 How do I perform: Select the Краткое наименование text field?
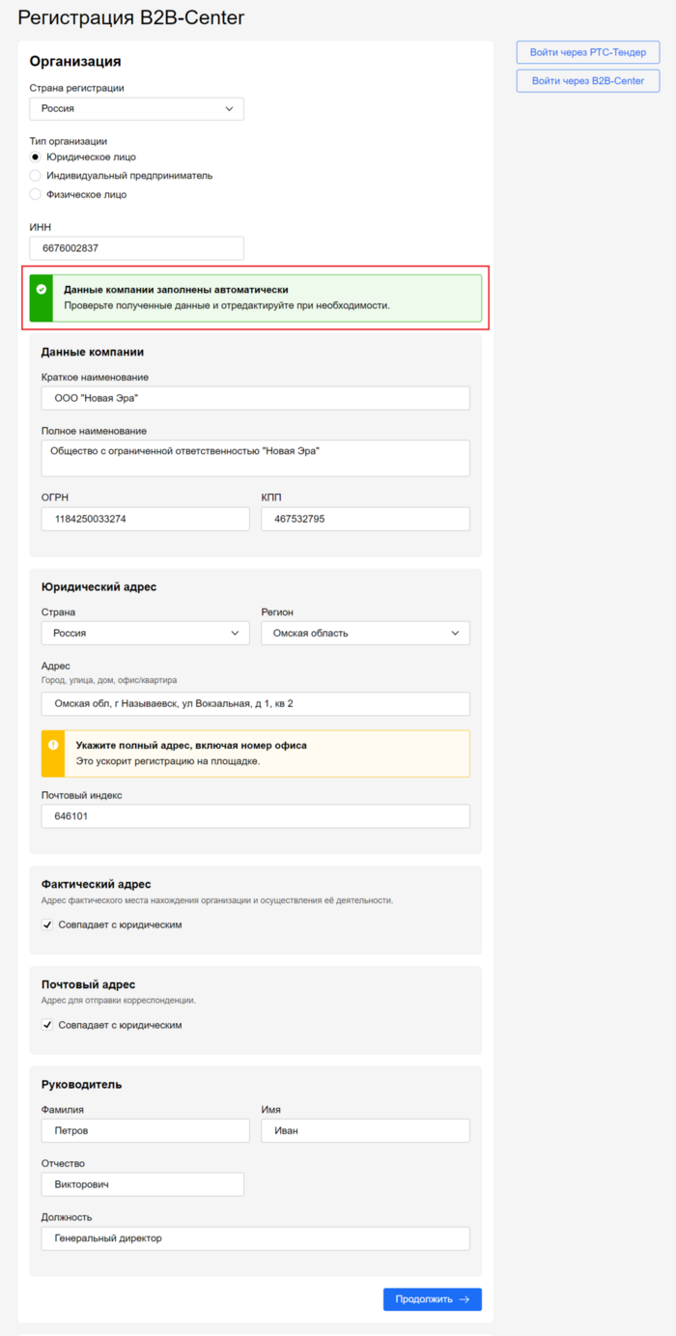pos(255,398)
